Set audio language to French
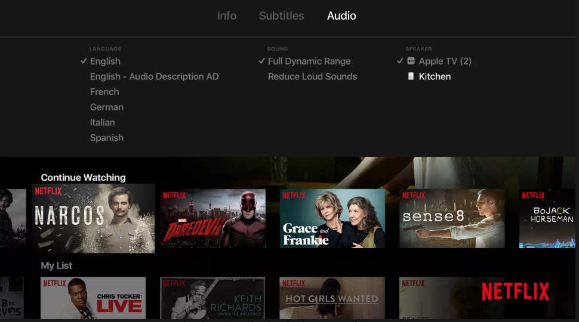The width and height of the screenshot is (579, 322). coord(104,92)
